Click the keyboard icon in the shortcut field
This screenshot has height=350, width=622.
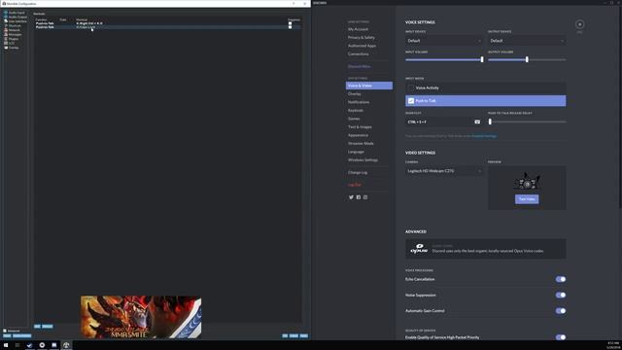pos(477,122)
